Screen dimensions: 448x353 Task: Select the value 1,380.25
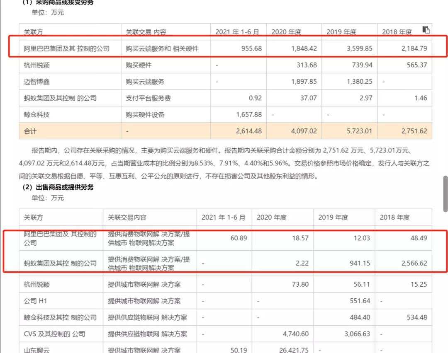(359, 82)
